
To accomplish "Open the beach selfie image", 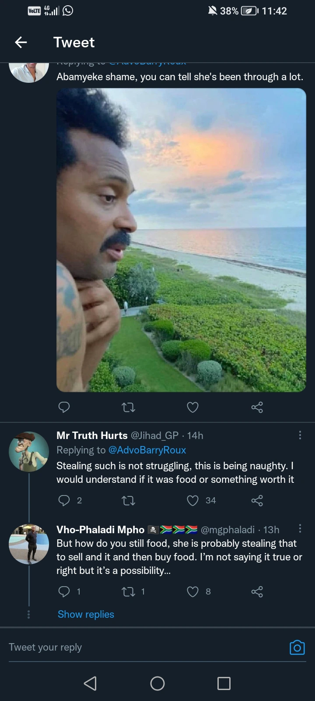I will click(181, 240).
